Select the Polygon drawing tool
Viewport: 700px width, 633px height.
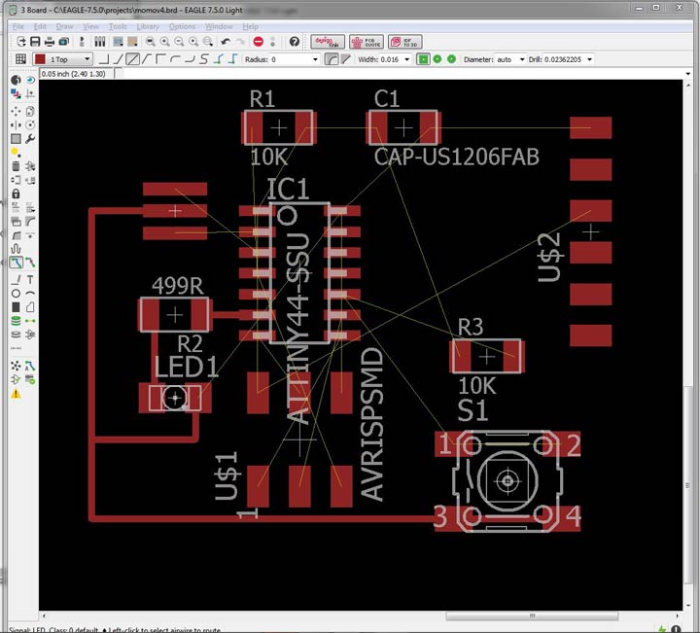pos(30,307)
